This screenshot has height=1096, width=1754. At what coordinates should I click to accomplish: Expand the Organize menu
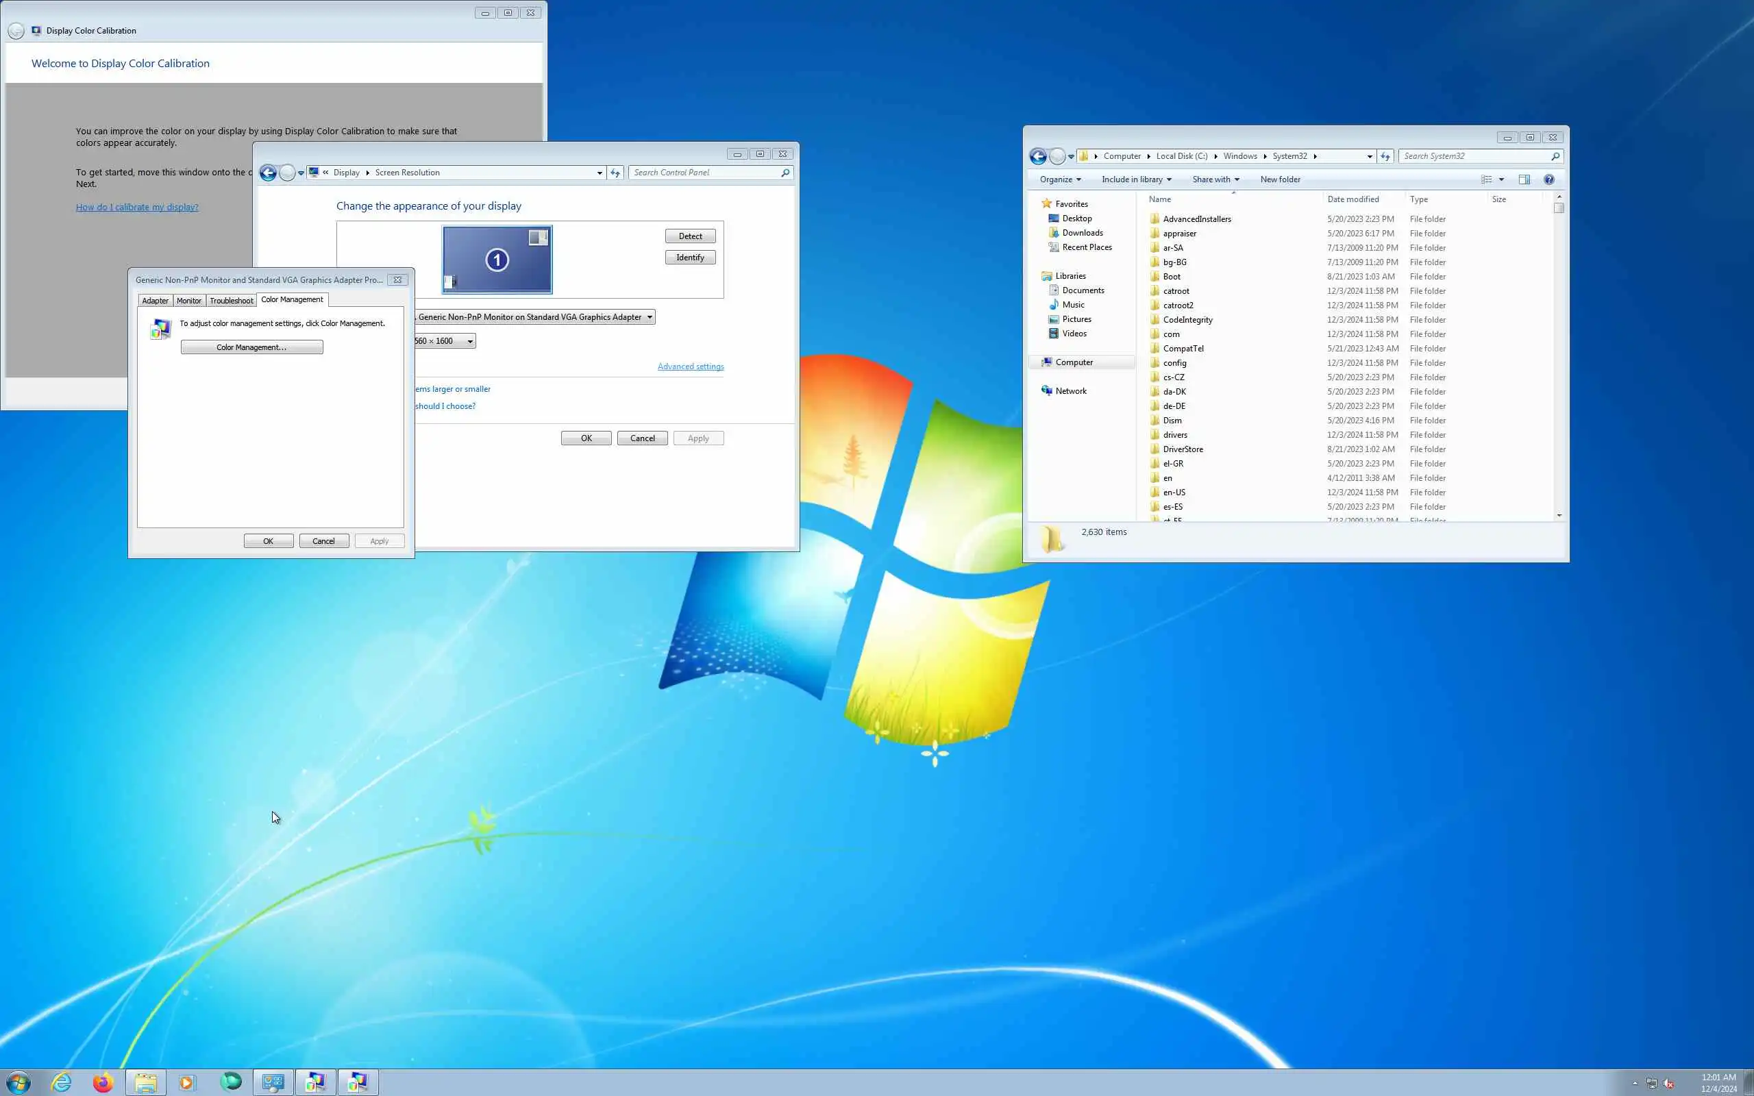pos(1060,179)
